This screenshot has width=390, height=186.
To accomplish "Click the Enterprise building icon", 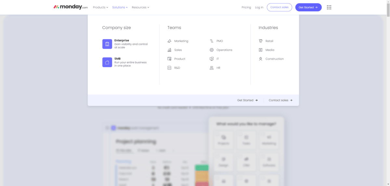I will [x=107, y=44].
